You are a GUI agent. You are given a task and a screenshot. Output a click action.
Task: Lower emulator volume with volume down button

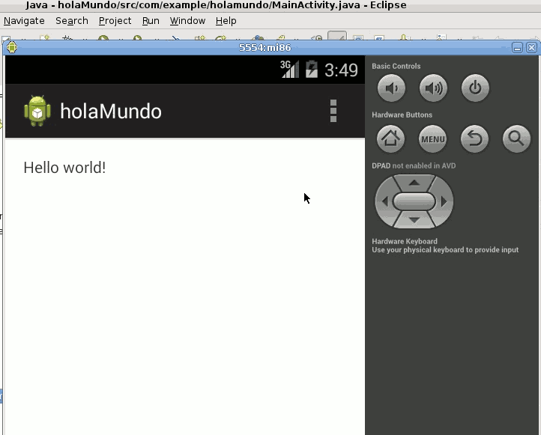click(x=391, y=88)
